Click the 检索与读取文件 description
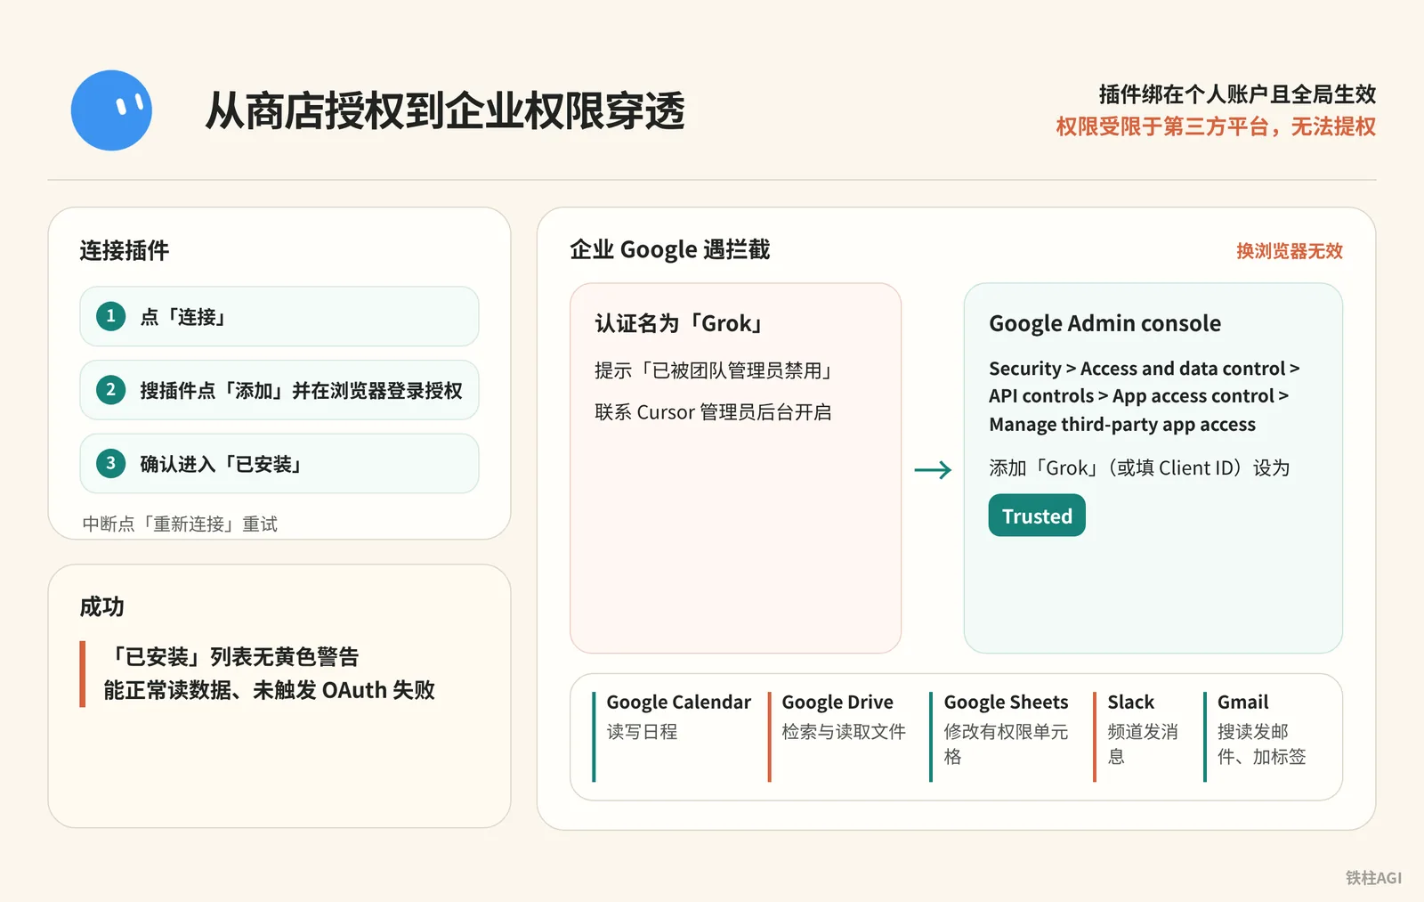The image size is (1424, 902). 844,732
